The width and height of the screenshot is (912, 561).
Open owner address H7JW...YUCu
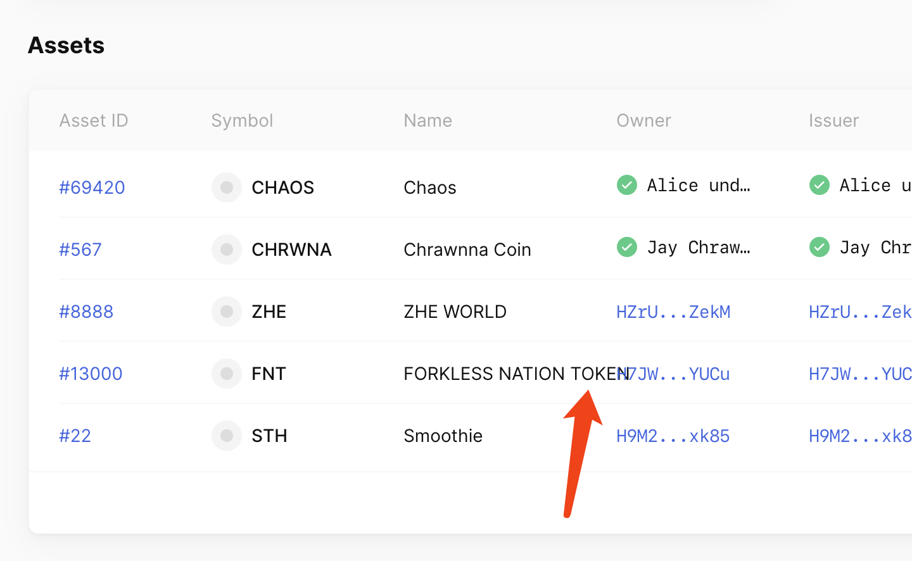pyautogui.click(x=673, y=374)
